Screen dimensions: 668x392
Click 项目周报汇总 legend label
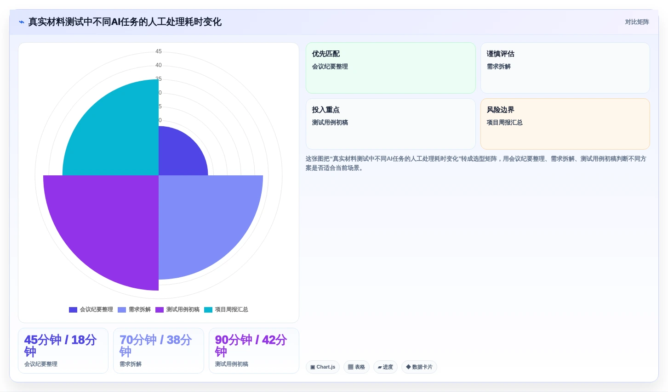tap(232, 310)
